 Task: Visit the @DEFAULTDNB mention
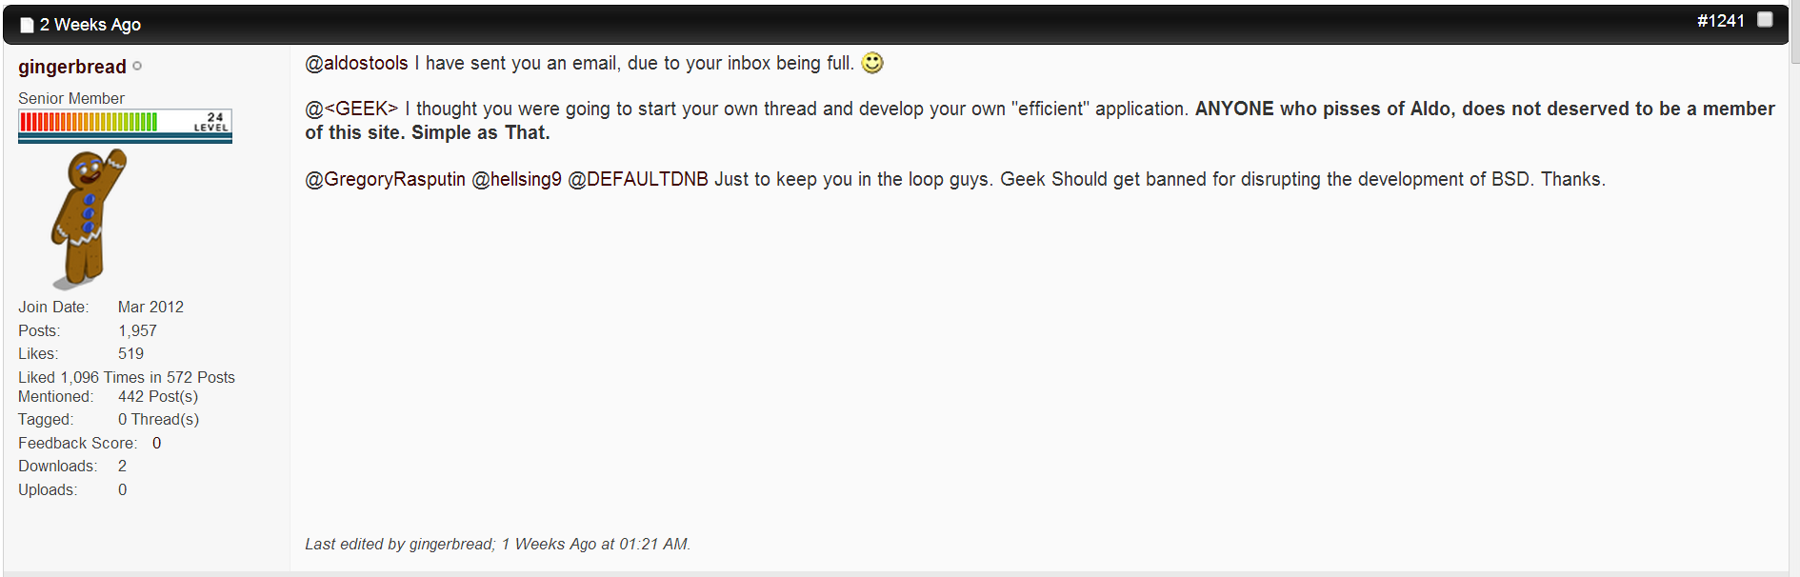(x=638, y=179)
